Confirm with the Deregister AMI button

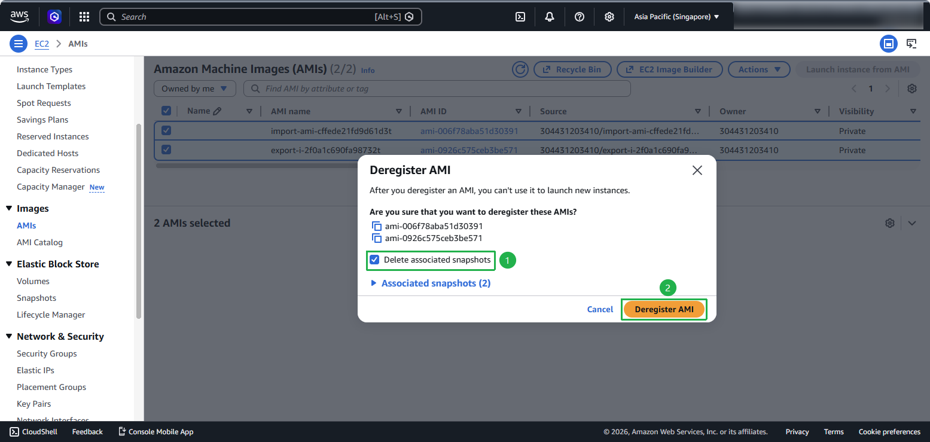tap(664, 309)
